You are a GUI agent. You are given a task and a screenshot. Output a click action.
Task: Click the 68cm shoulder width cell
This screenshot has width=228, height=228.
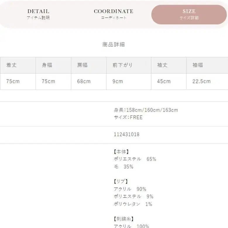[84, 81]
